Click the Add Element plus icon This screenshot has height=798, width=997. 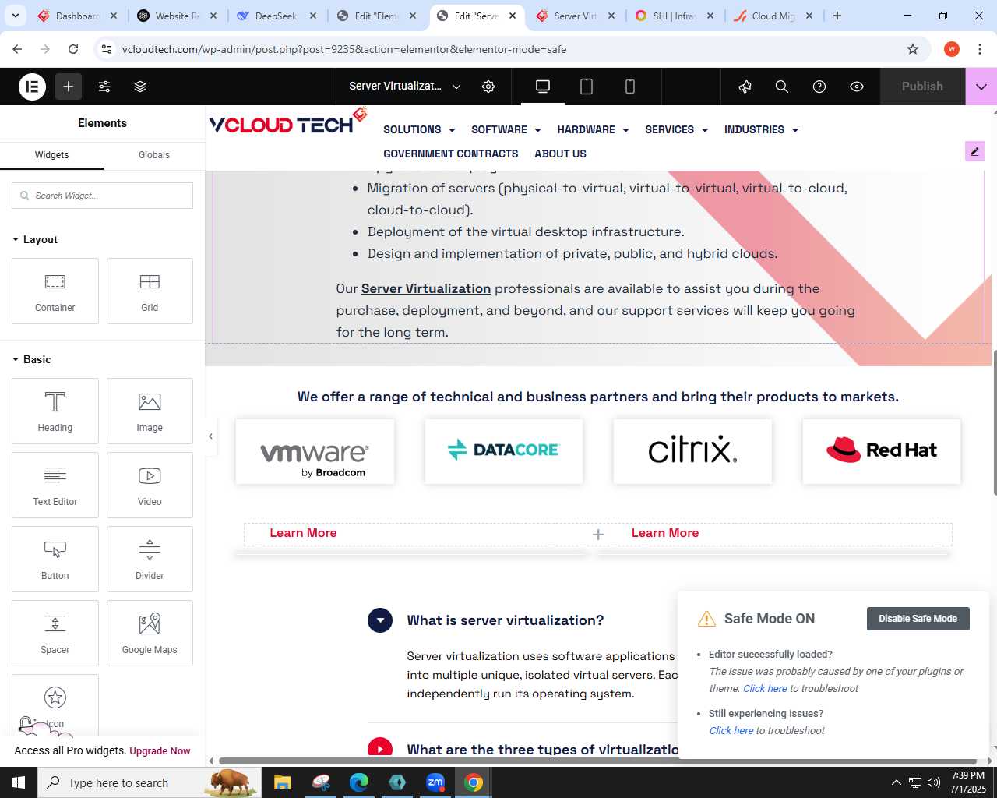click(69, 87)
